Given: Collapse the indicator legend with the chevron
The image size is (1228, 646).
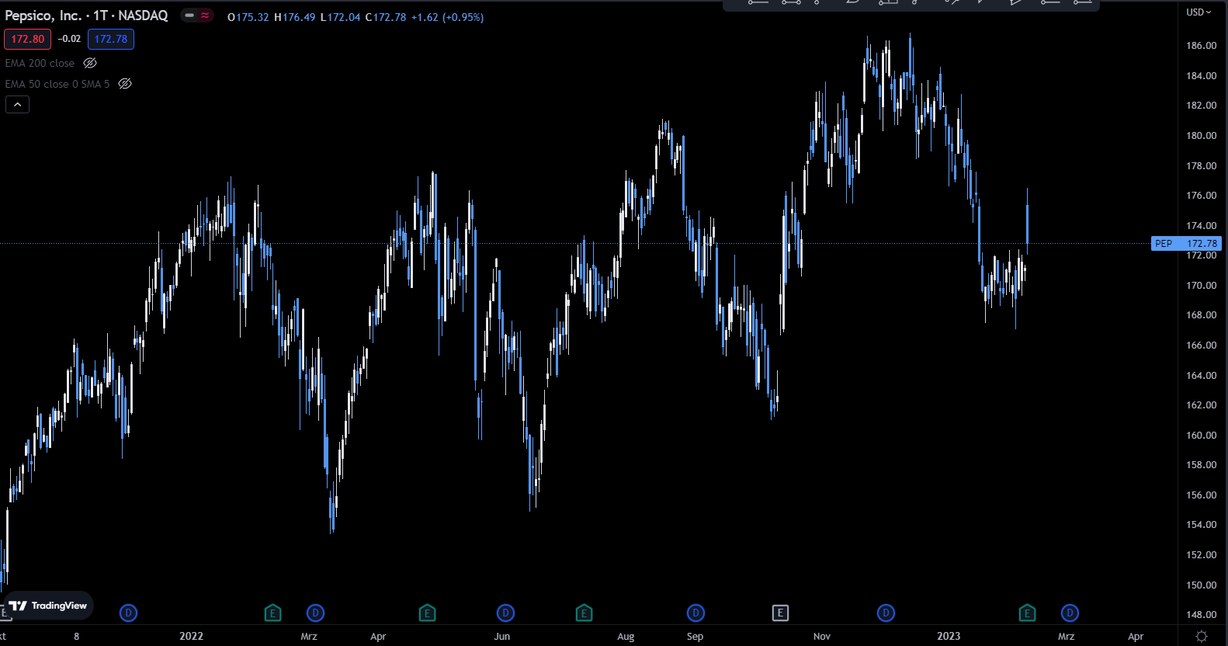Looking at the screenshot, I should [x=17, y=104].
